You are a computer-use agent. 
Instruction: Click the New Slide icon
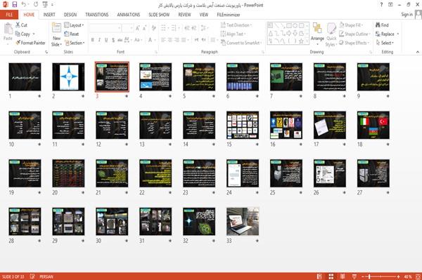[56, 28]
